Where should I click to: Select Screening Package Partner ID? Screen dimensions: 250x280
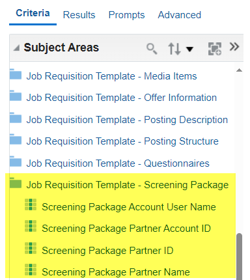click(107, 251)
